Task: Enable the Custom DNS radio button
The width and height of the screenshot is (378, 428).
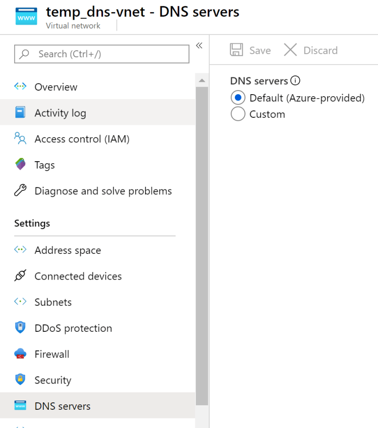Action: (238, 114)
